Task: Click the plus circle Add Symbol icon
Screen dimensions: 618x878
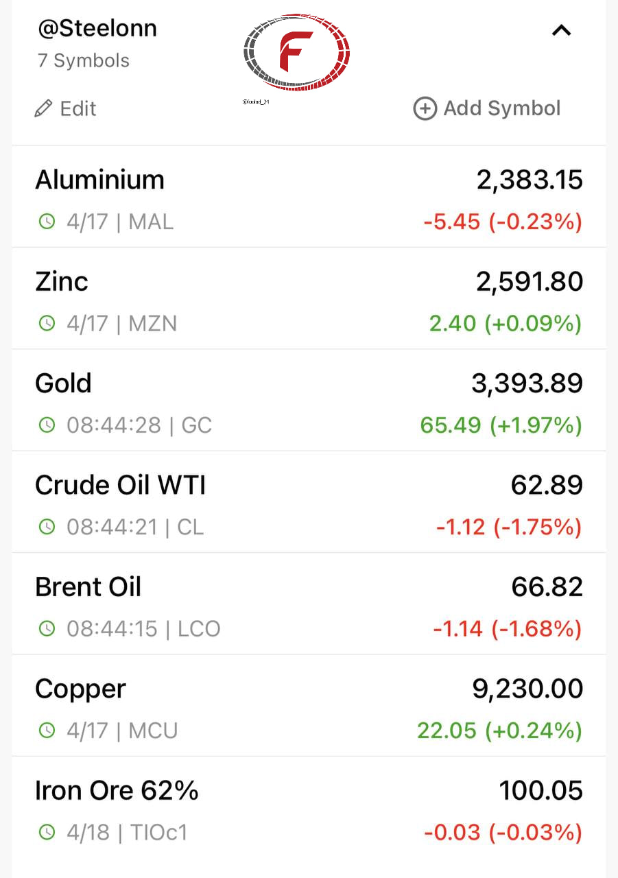Action: point(425,108)
